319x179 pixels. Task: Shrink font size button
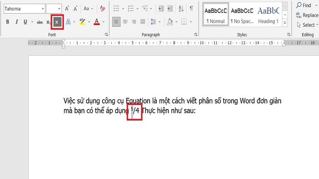75,9
